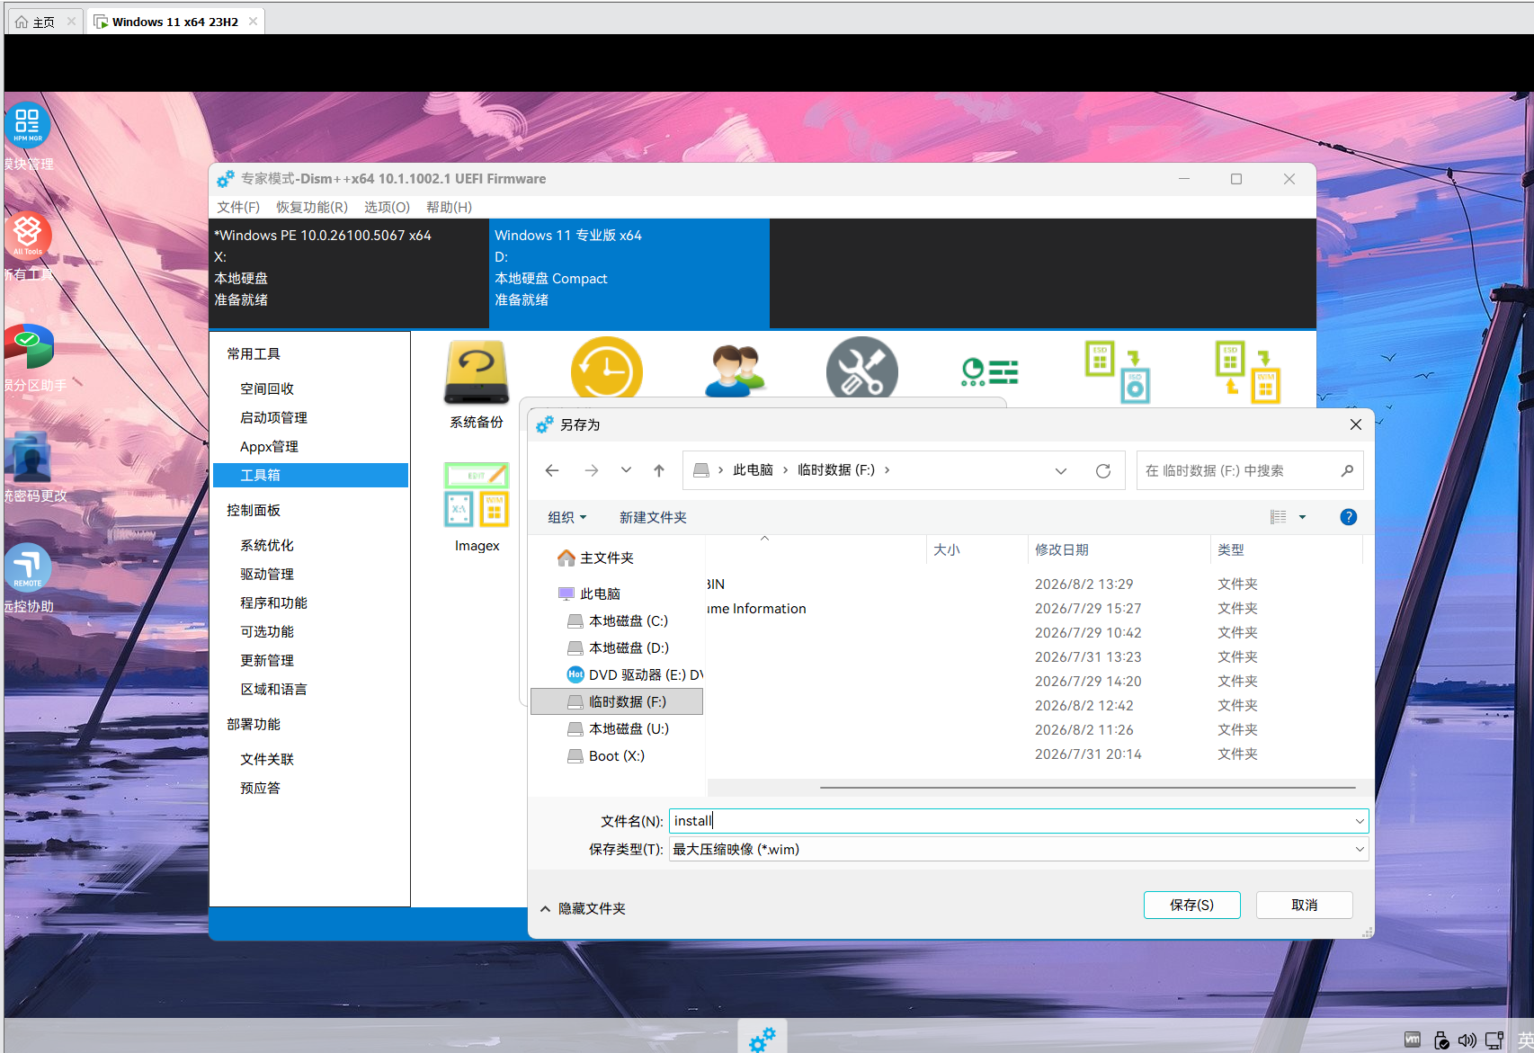This screenshot has height=1053, width=1534.
Task: Open help in the Save As dialog
Action: [x=1349, y=517]
